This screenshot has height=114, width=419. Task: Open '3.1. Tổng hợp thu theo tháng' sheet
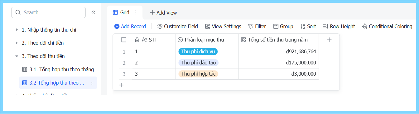[x=58, y=69]
